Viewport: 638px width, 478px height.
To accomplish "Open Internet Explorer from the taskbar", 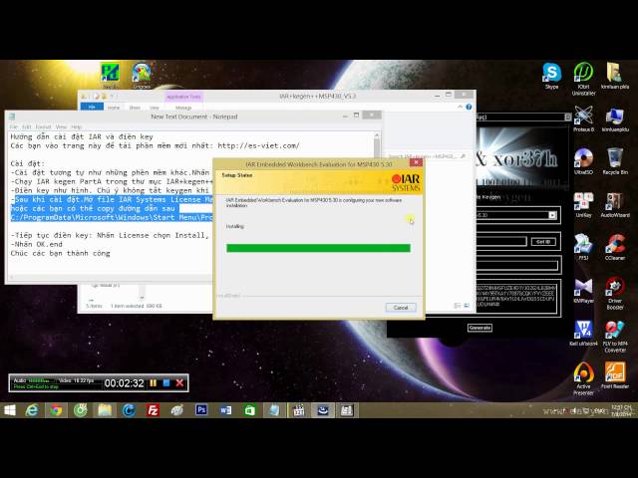I will [x=32, y=410].
